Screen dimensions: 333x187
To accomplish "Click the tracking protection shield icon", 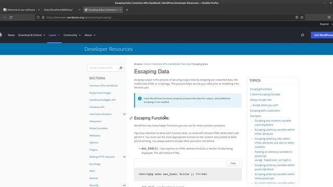I will pyautogui.click(x=38, y=17).
